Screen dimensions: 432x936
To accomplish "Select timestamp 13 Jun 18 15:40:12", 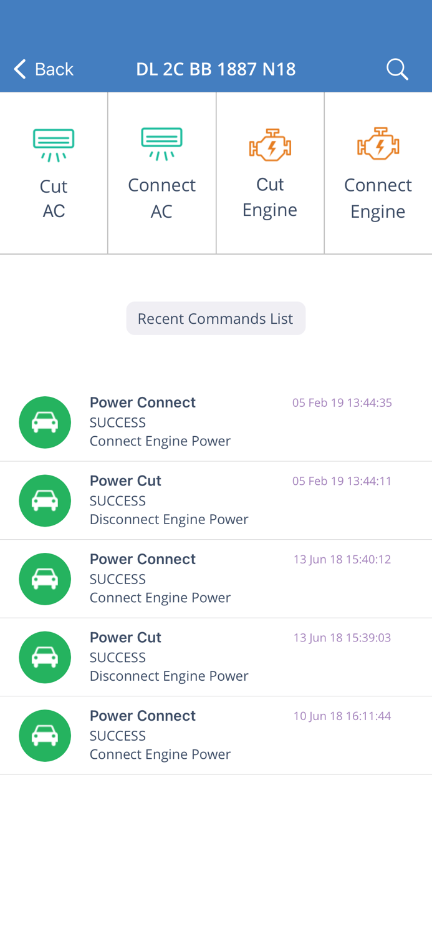I will 342,559.
